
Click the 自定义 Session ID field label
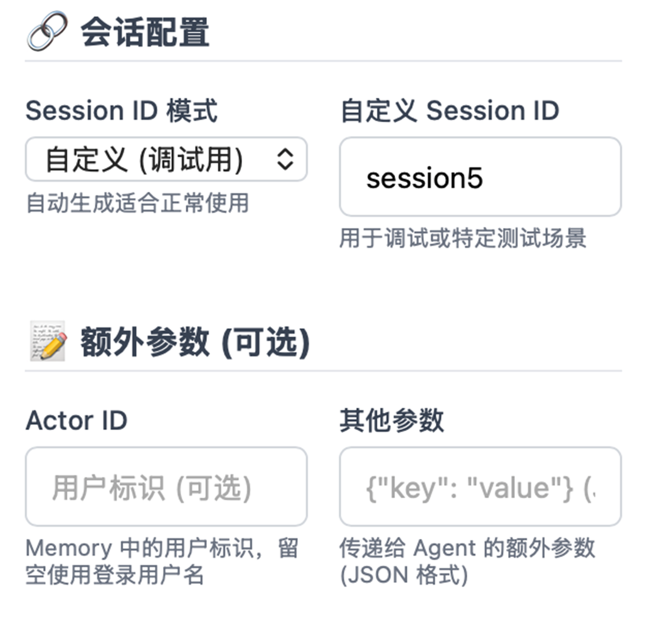point(449,112)
